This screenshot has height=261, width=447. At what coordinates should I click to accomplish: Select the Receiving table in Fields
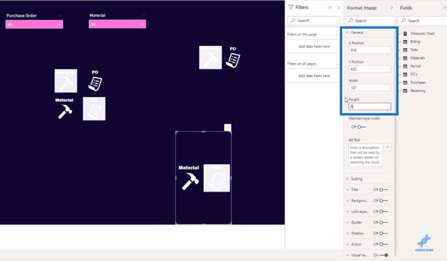click(417, 91)
